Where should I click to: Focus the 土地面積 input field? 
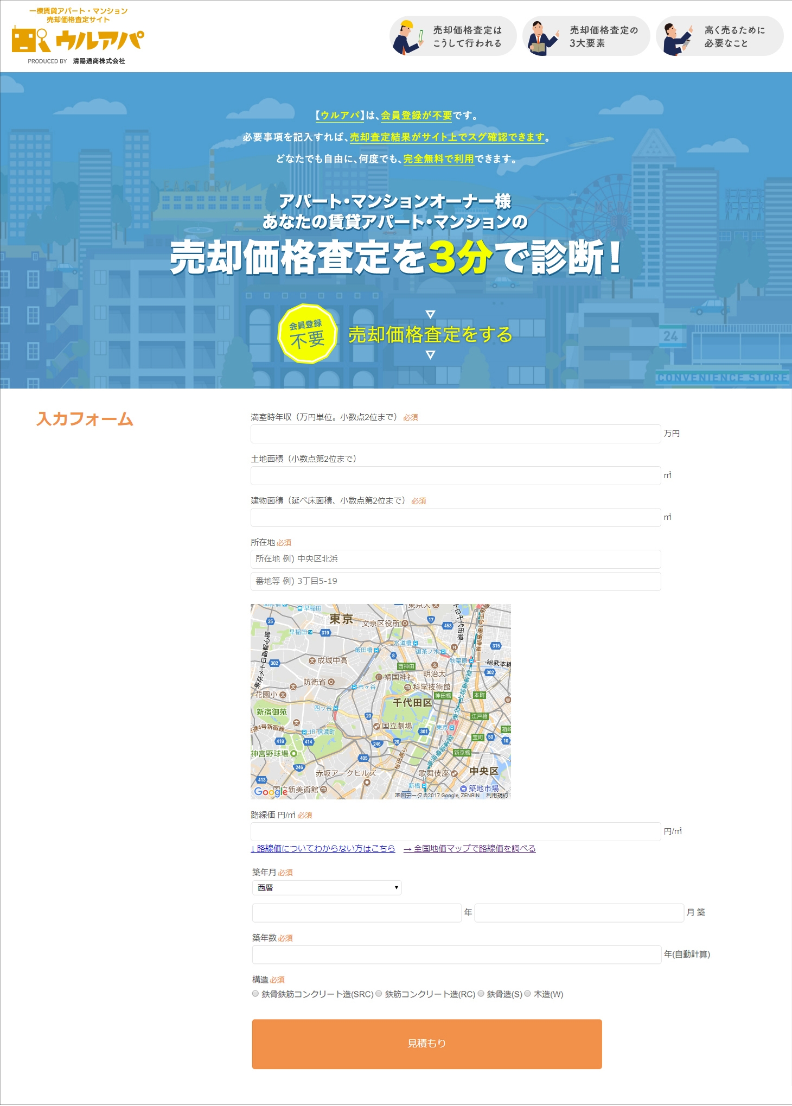pyautogui.click(x=456, y=475)
